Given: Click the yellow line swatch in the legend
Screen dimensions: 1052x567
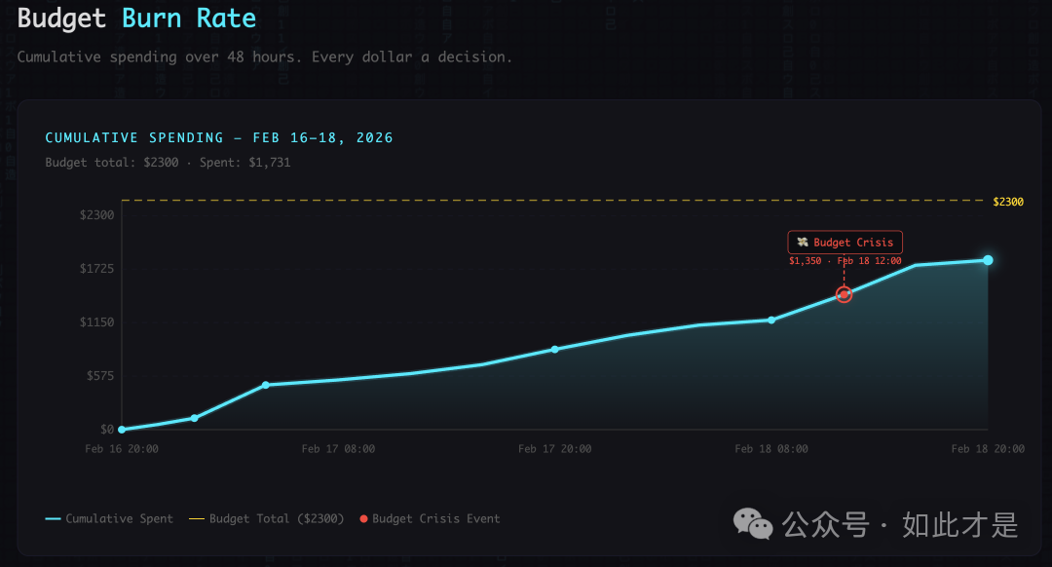Looking at the screenshot, I should 197,519.
